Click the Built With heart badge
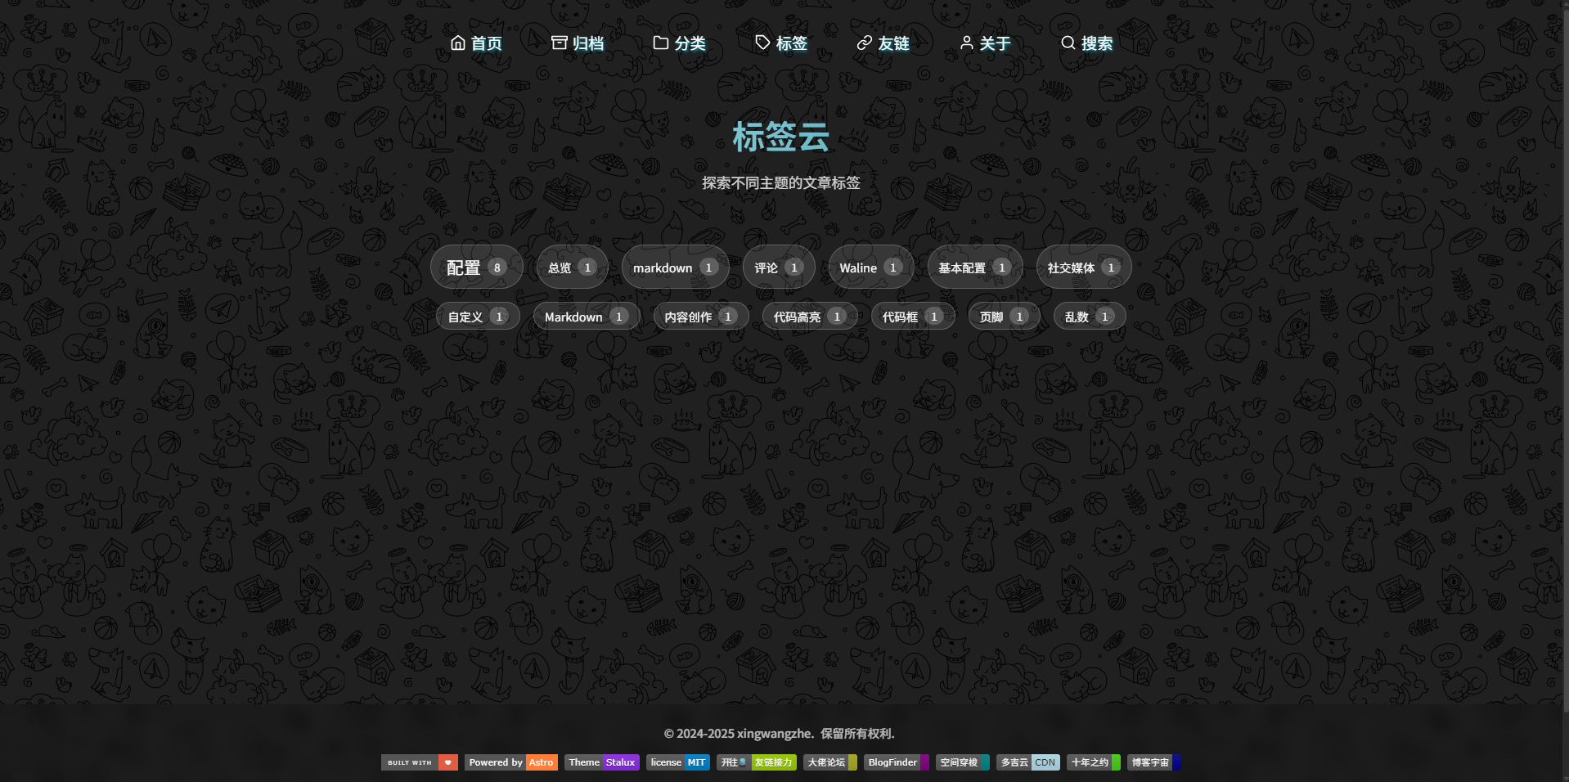This screenshot has height=782, width=1569. (419, 762)
